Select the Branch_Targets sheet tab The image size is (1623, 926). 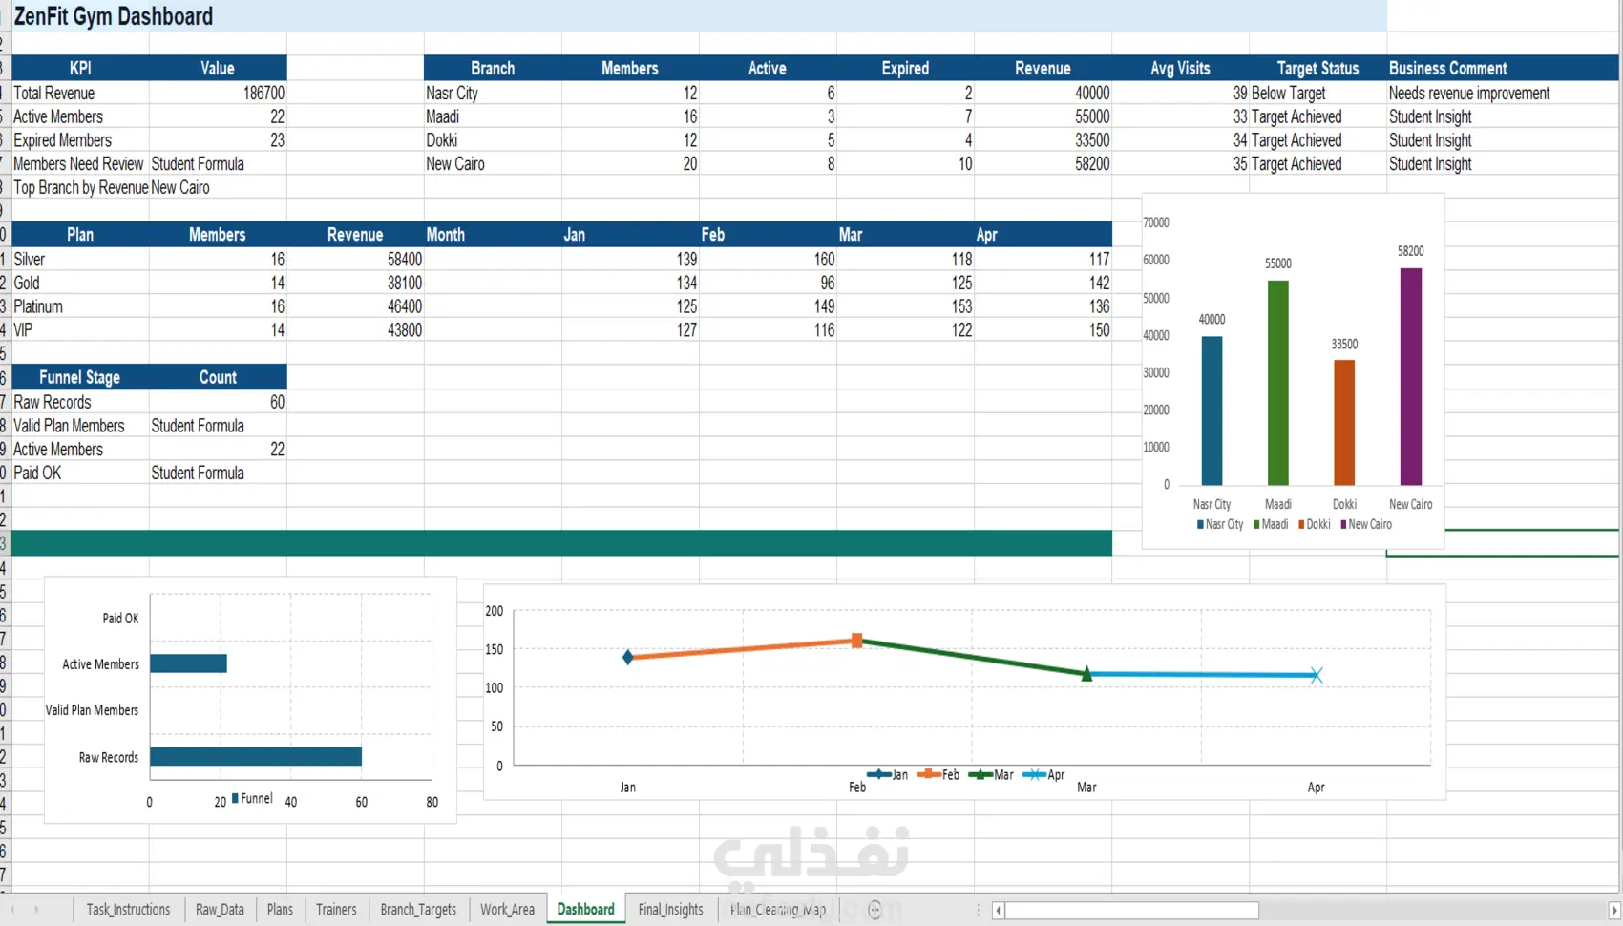click(x=418, y=910)
